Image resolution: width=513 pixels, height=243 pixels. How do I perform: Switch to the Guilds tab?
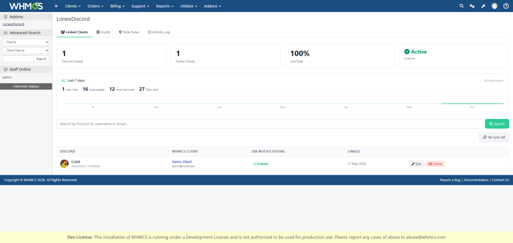(104, 32)
